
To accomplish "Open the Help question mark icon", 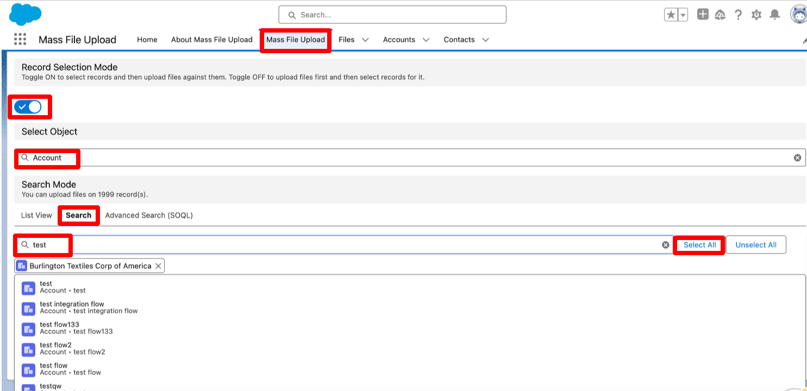I will tap(738, 15).
